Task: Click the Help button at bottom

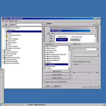Action: coord(48,86)
